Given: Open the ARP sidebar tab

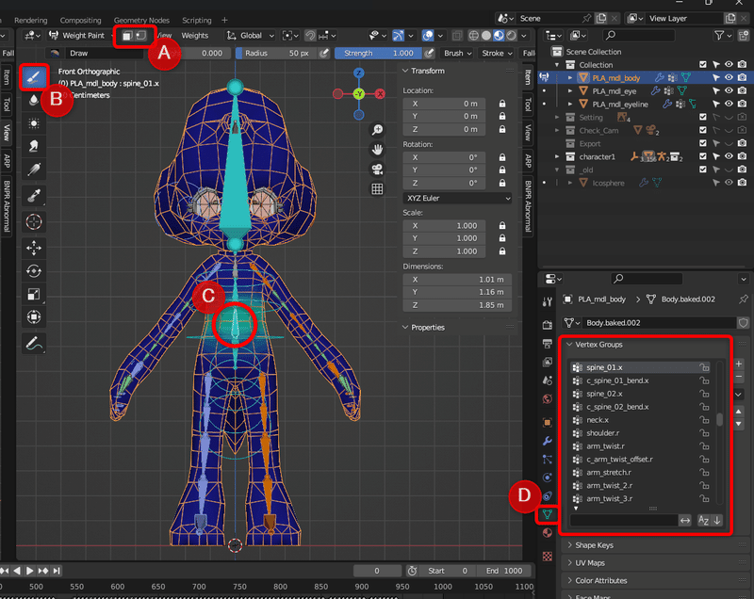Looking at the screenshot, I should click(x=528, y=161).
